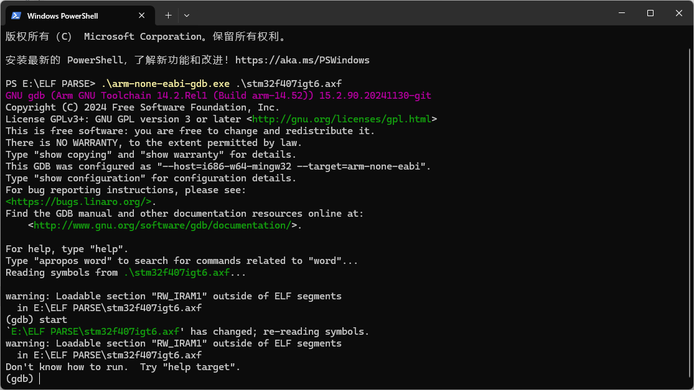Click the green stm32f407igt6.axf path after 'Reading symbols'
The image size is (694, 390).
point(177,273)
